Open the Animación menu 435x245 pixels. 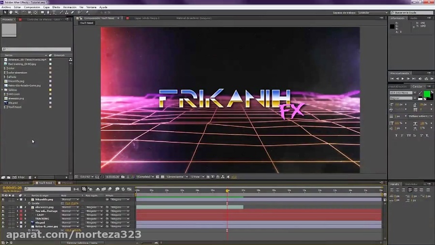[70, 7]
